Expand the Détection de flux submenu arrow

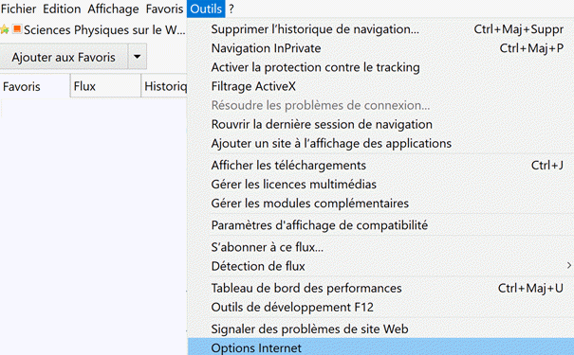coord(569,265)
